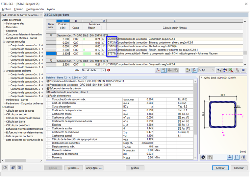
Task: Go to previous table arrow icon
Action: 13,167
